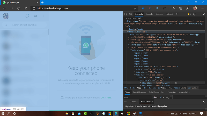Open a new browser tab
Image resolution: width=207 pixels, height=116 pixels.
pyautogui.click(x=42, y=3)
